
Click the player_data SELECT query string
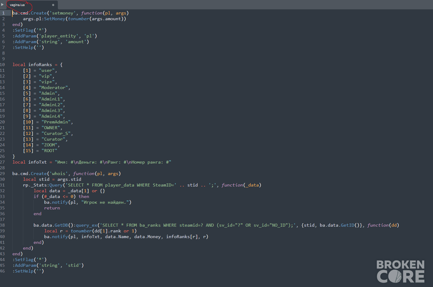point(121,185)
